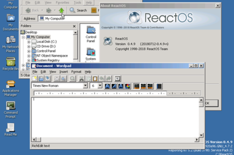Click the Save icon in Wordpad toolbar
This screenshot has width=234, height=155.
tap(48, 79)
